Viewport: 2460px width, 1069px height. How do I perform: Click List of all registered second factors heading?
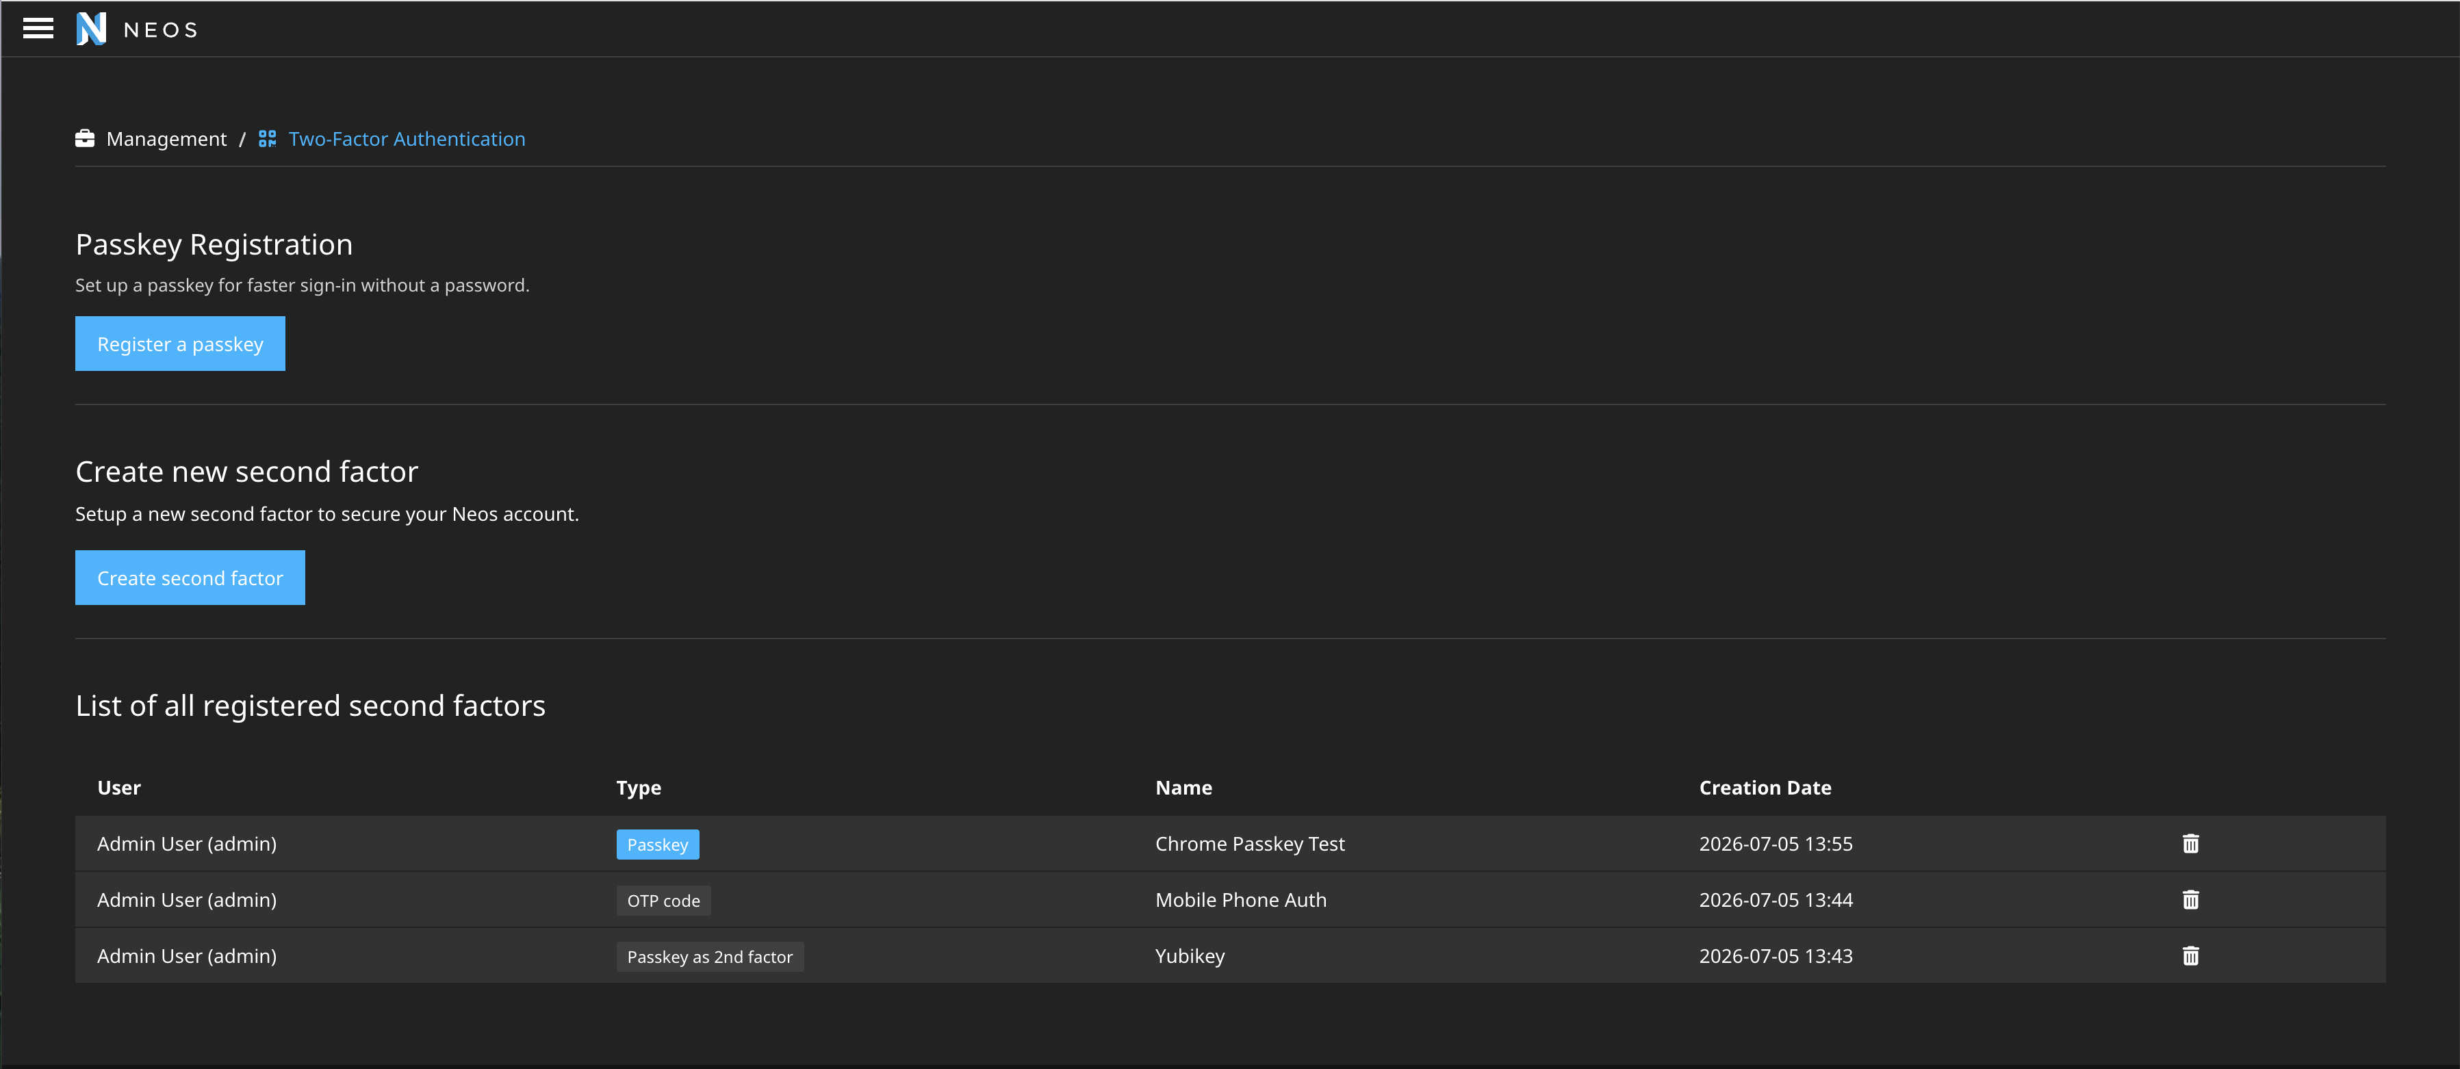pos(310,706)
